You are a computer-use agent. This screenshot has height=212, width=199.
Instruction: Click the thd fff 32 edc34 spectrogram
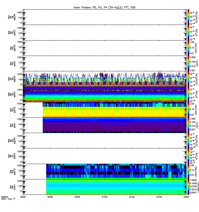[105, 79]
